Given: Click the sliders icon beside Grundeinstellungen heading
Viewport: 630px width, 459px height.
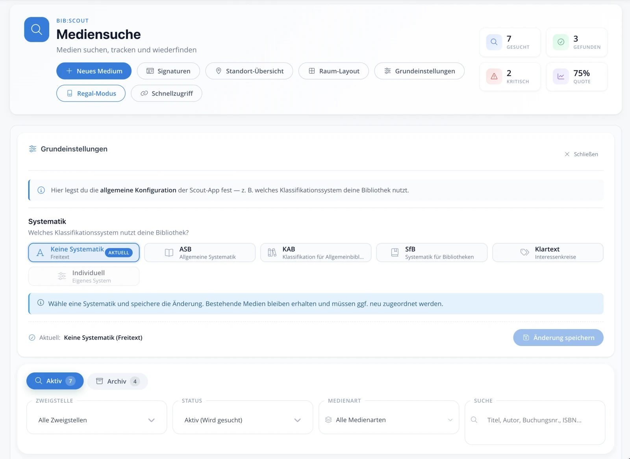Looking at the screenshot, I should click(x=33, y=149).
